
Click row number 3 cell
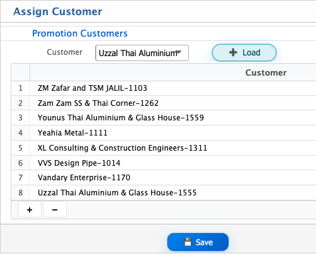20,118
